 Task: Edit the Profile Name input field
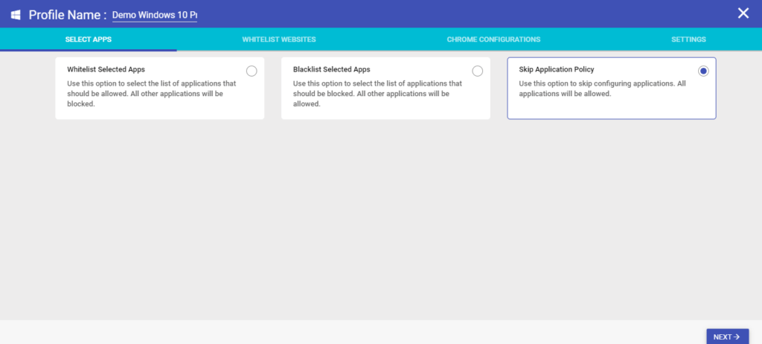155,15
